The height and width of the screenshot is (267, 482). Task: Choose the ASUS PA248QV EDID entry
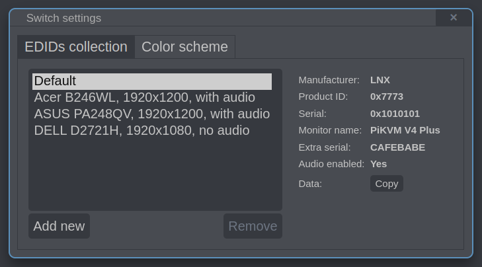pos(151,114)
